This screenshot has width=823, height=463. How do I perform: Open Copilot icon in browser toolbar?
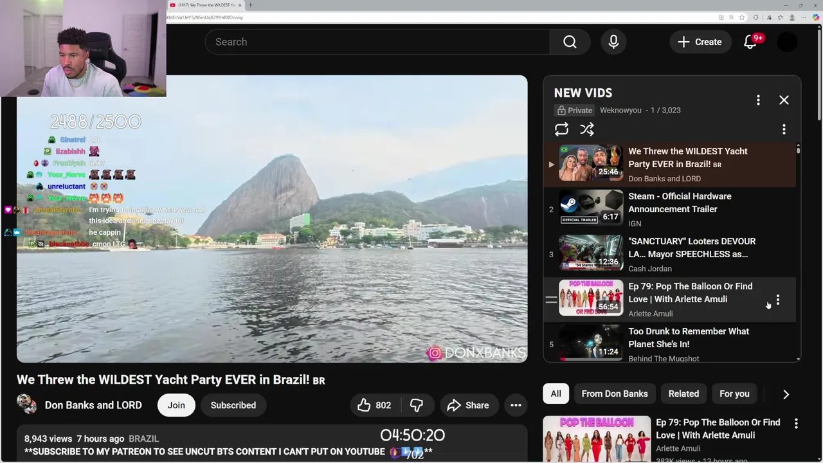pyautogui.click(x=816, y=17)
